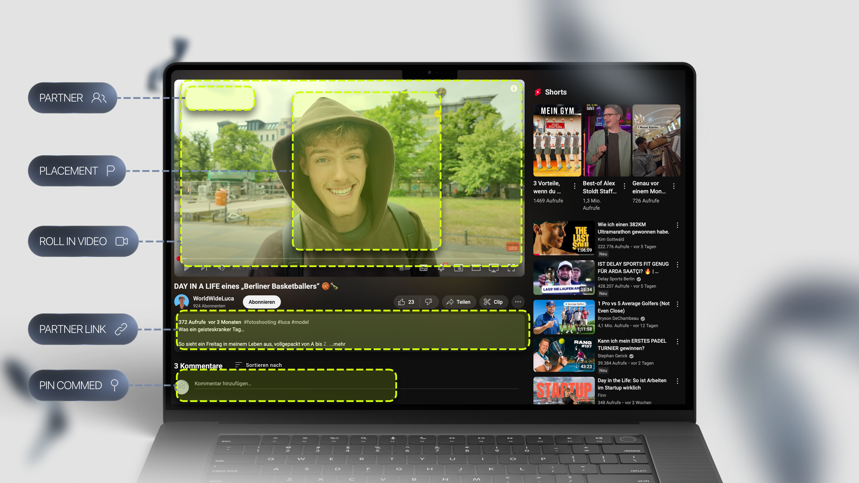This screenshot has height=483, width=859.
Task: Open options menu for Best-of Alex Stoldt short
Action: pos(624,186)
